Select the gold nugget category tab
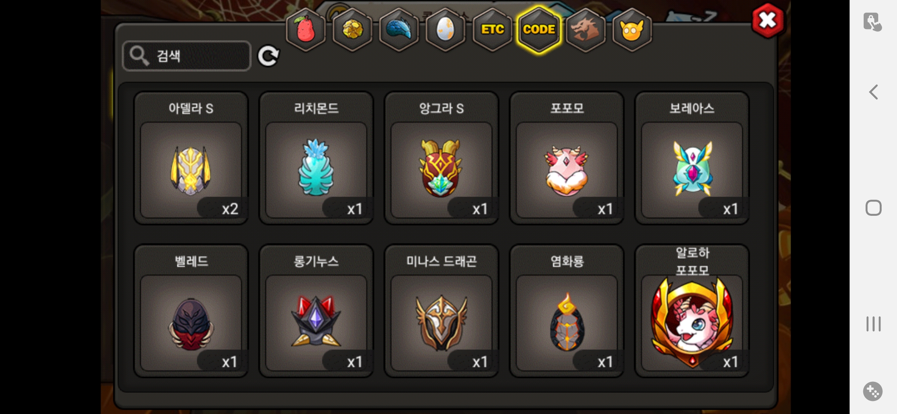 coord(352,30)
